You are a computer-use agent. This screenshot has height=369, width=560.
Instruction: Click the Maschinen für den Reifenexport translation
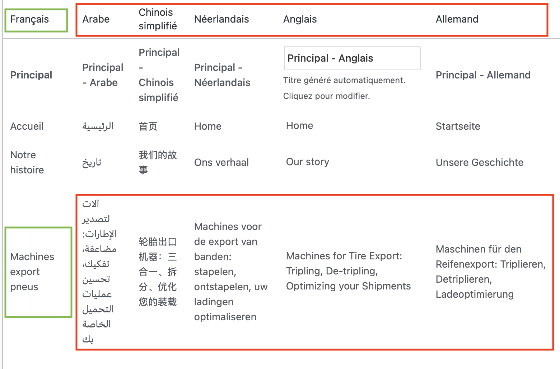click(490, 272)
